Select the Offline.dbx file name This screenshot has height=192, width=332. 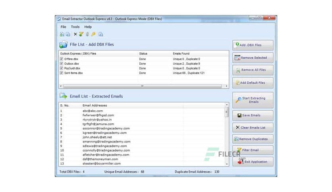(71, 59)
